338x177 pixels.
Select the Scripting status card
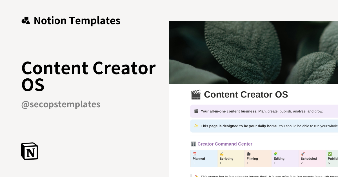[x=231, y=158]
